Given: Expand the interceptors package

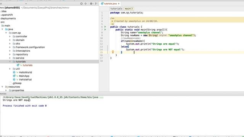Looking at the screenshot, I should (10, 51).
